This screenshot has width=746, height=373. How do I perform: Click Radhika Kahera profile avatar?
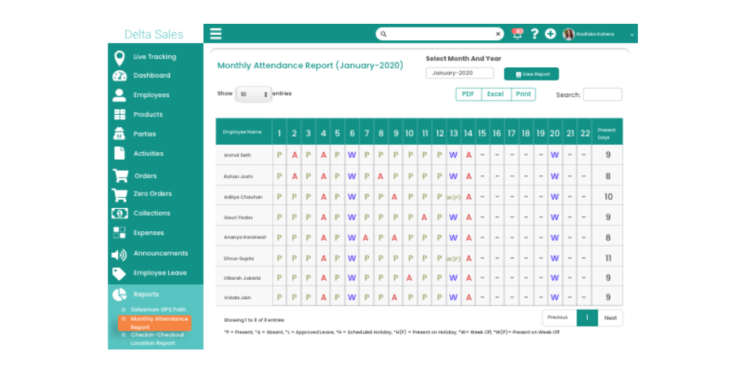pyautogui.click(x=568, y=34)
